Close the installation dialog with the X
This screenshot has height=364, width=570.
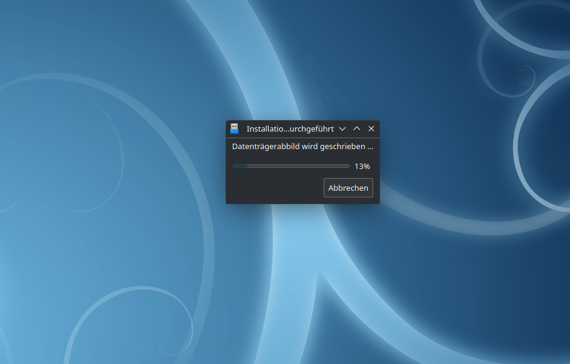371,129
